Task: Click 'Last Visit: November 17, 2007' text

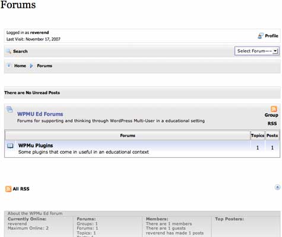Action: point(33,39)
